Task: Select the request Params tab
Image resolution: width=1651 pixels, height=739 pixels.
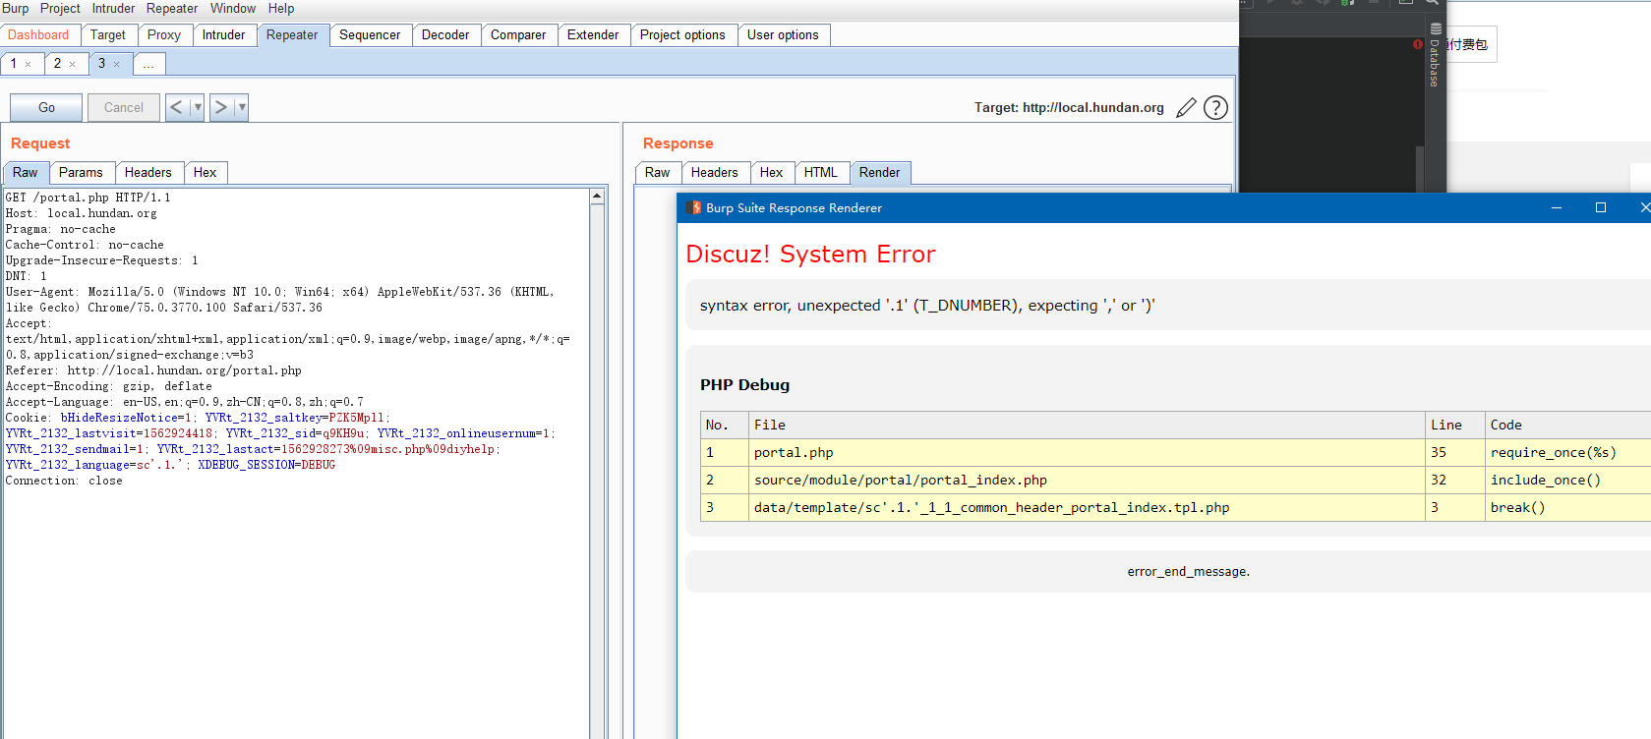Action: (x=81, y=172)
